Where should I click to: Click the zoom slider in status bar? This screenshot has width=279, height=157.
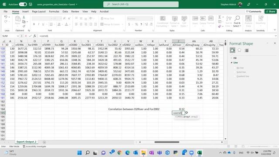click(x=259, y=147)
